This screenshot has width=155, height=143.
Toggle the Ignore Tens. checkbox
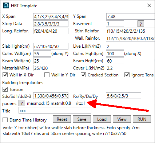[127, 75]
